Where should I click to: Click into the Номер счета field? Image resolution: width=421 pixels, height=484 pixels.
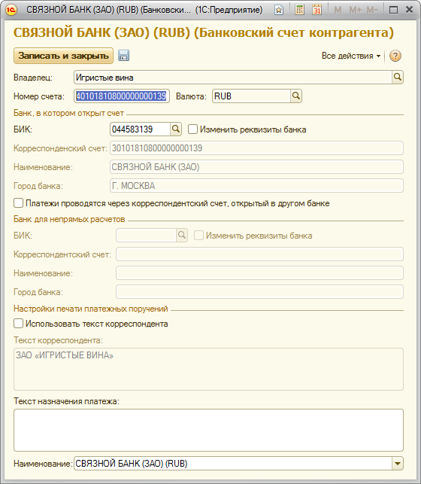point(122,96)
